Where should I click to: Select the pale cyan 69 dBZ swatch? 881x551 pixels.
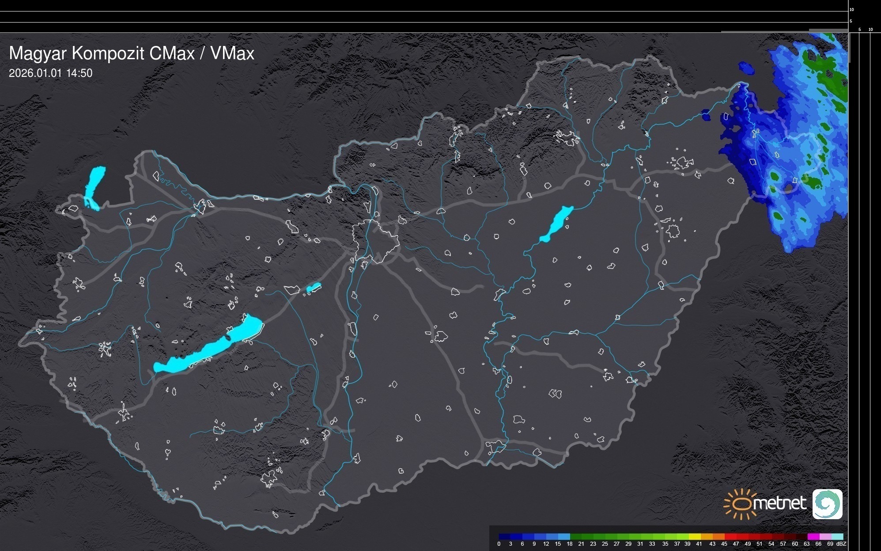(837, 537)
